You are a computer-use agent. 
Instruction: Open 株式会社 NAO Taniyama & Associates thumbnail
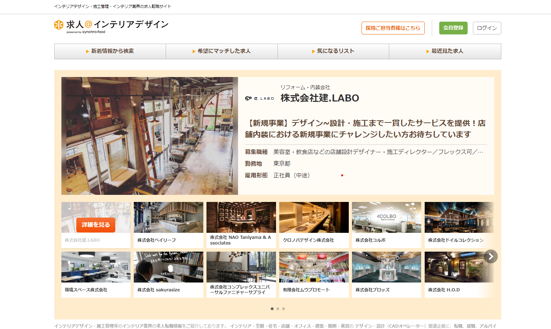click(x=241, y=217)
